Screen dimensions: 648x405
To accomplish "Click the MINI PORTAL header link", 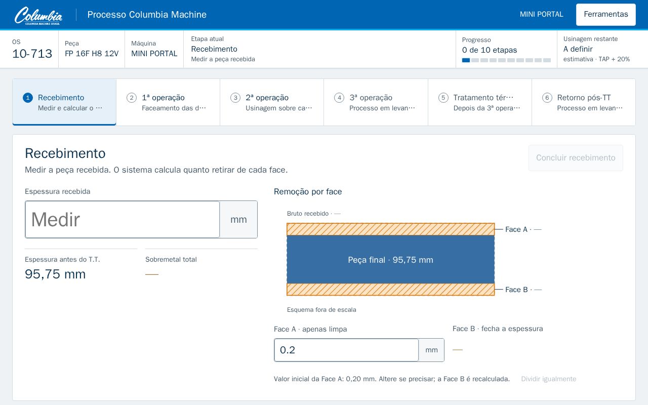I will coord(541,14).
